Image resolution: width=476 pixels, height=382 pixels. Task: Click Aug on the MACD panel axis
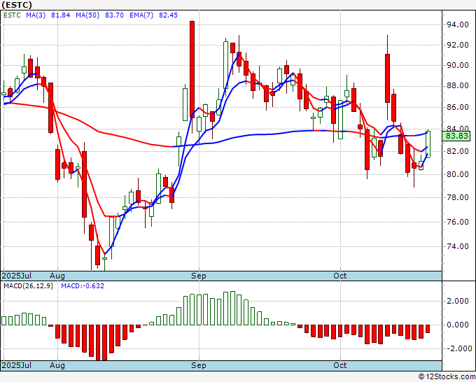tap(57, 365)
